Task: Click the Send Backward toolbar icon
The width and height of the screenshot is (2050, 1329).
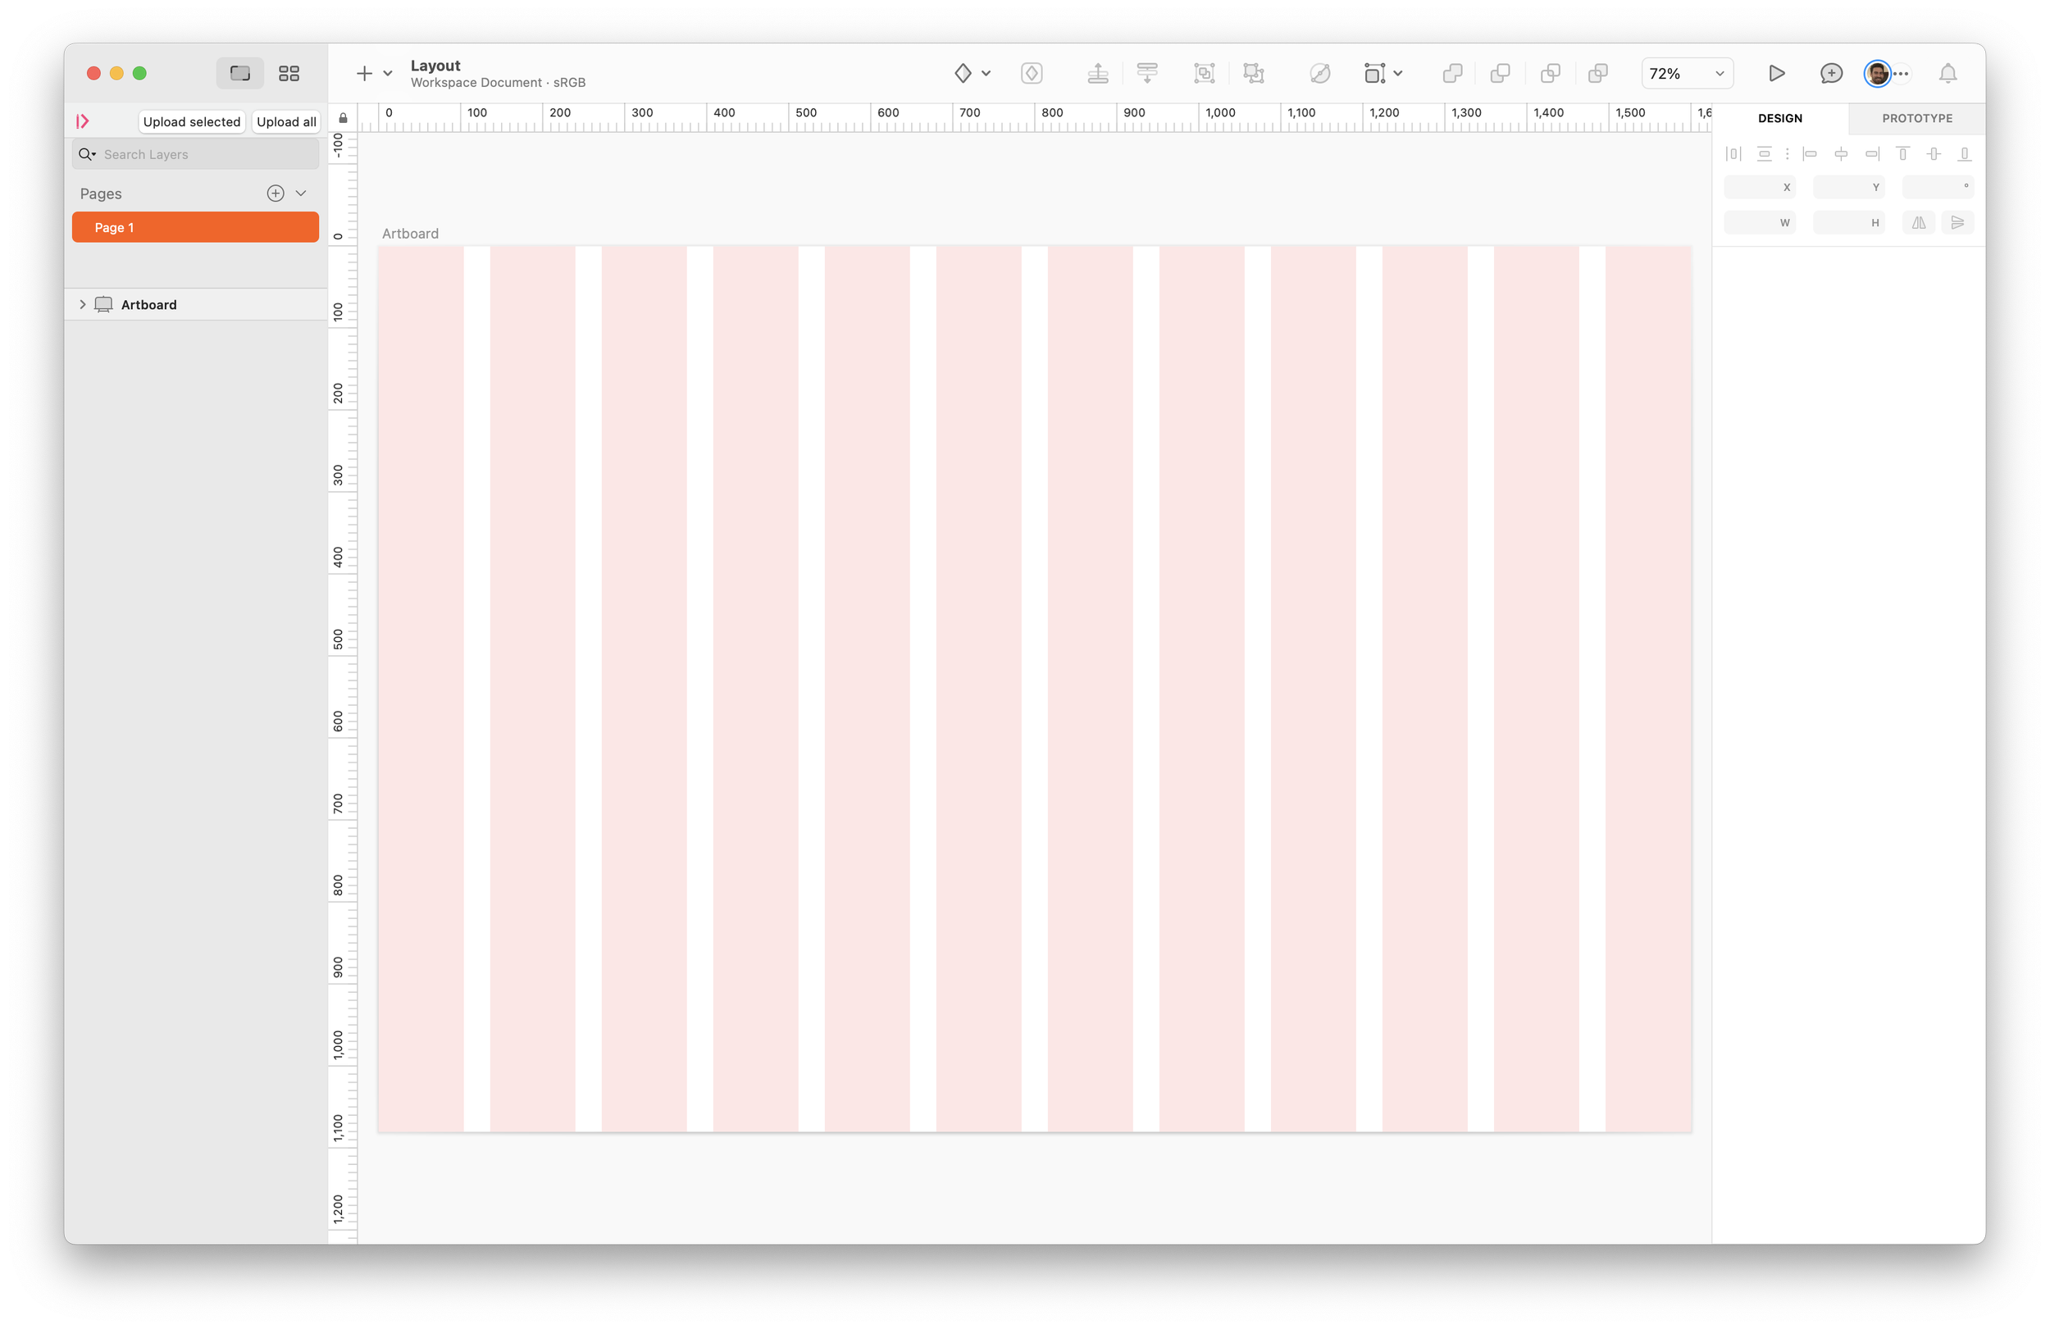Action: [x=1146, y=73]
